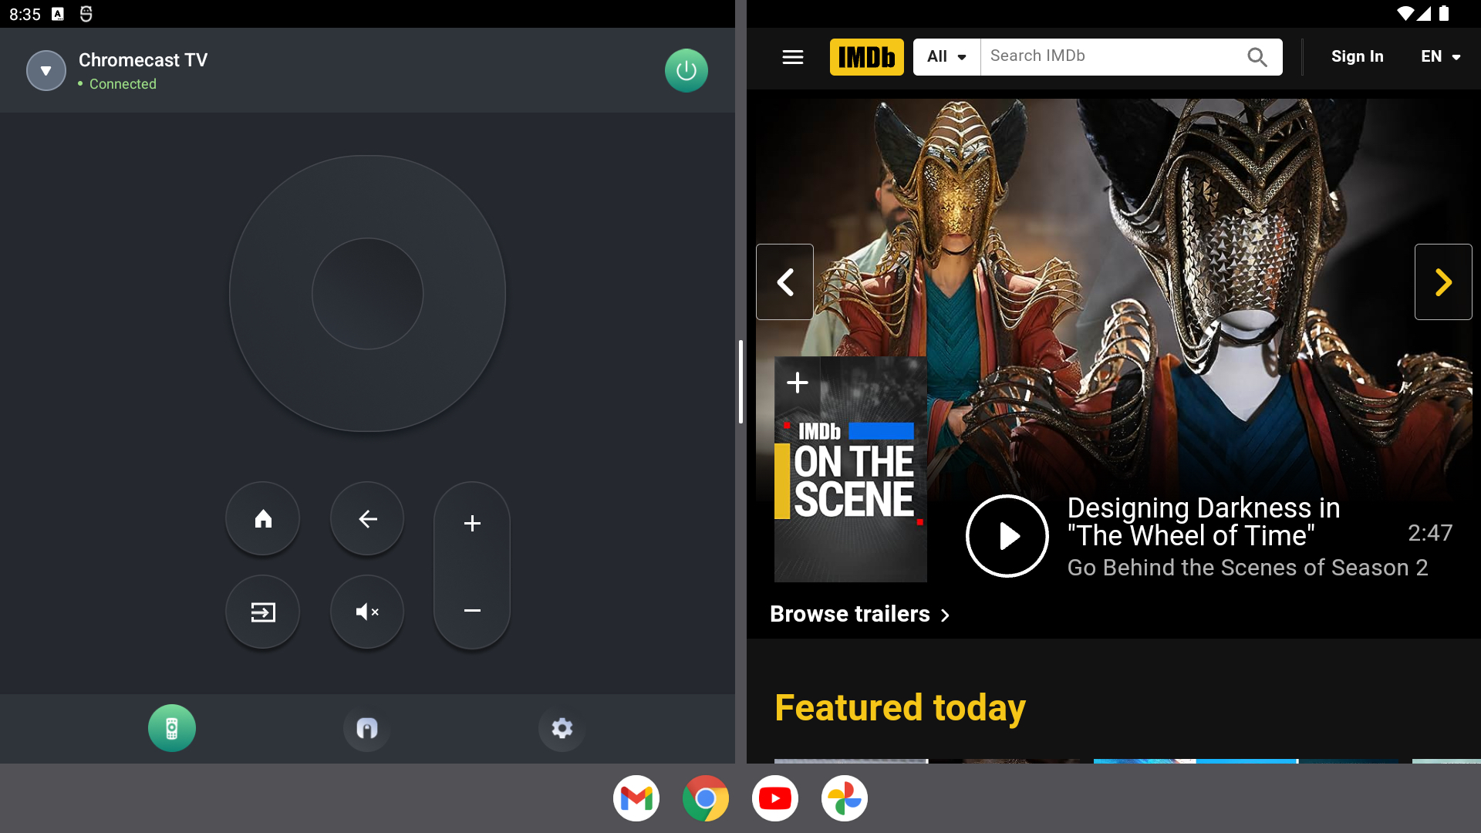This screenshot has height=833, width=1481.
Task: Tap the volume up plus button
Action: 472,524
